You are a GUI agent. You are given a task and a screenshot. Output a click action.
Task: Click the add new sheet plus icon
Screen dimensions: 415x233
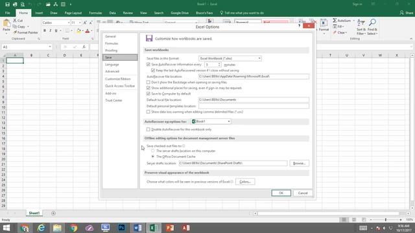pyautogui.click(x=53, y=213)
